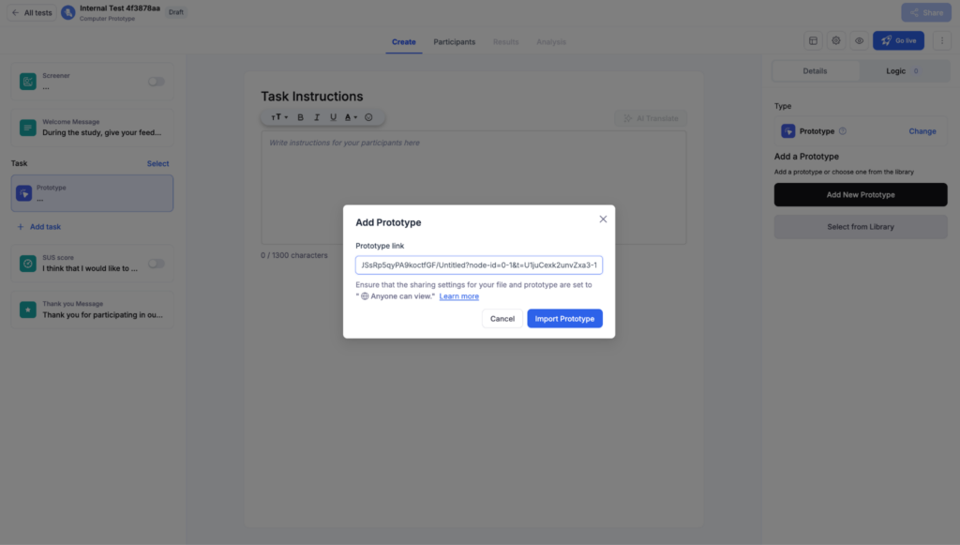
Task: Preview test with the eye icon
Action: point(859,41)
